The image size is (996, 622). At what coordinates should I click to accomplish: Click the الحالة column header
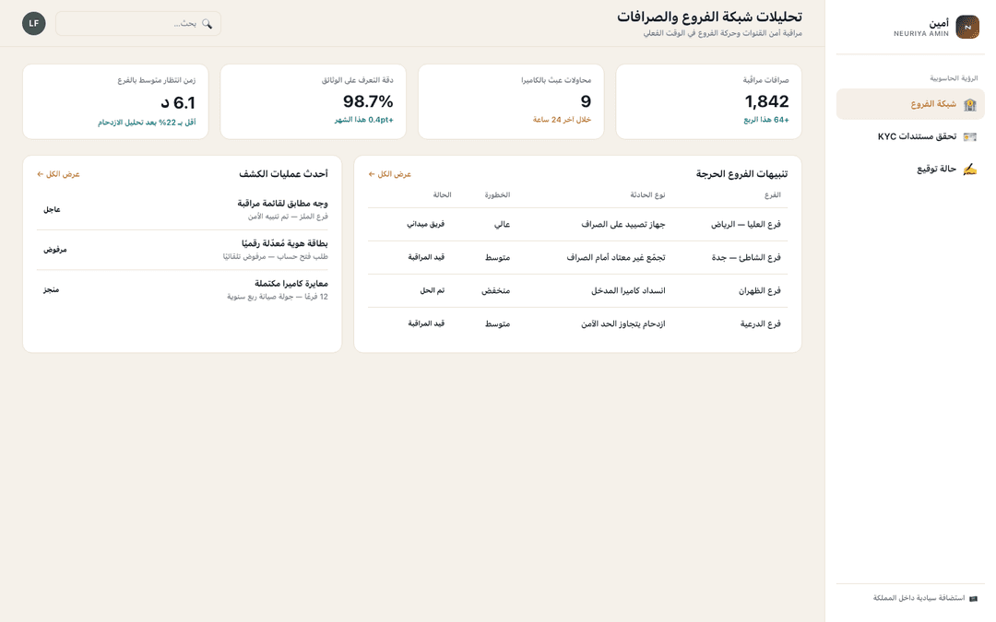click(x=442, y=195)
